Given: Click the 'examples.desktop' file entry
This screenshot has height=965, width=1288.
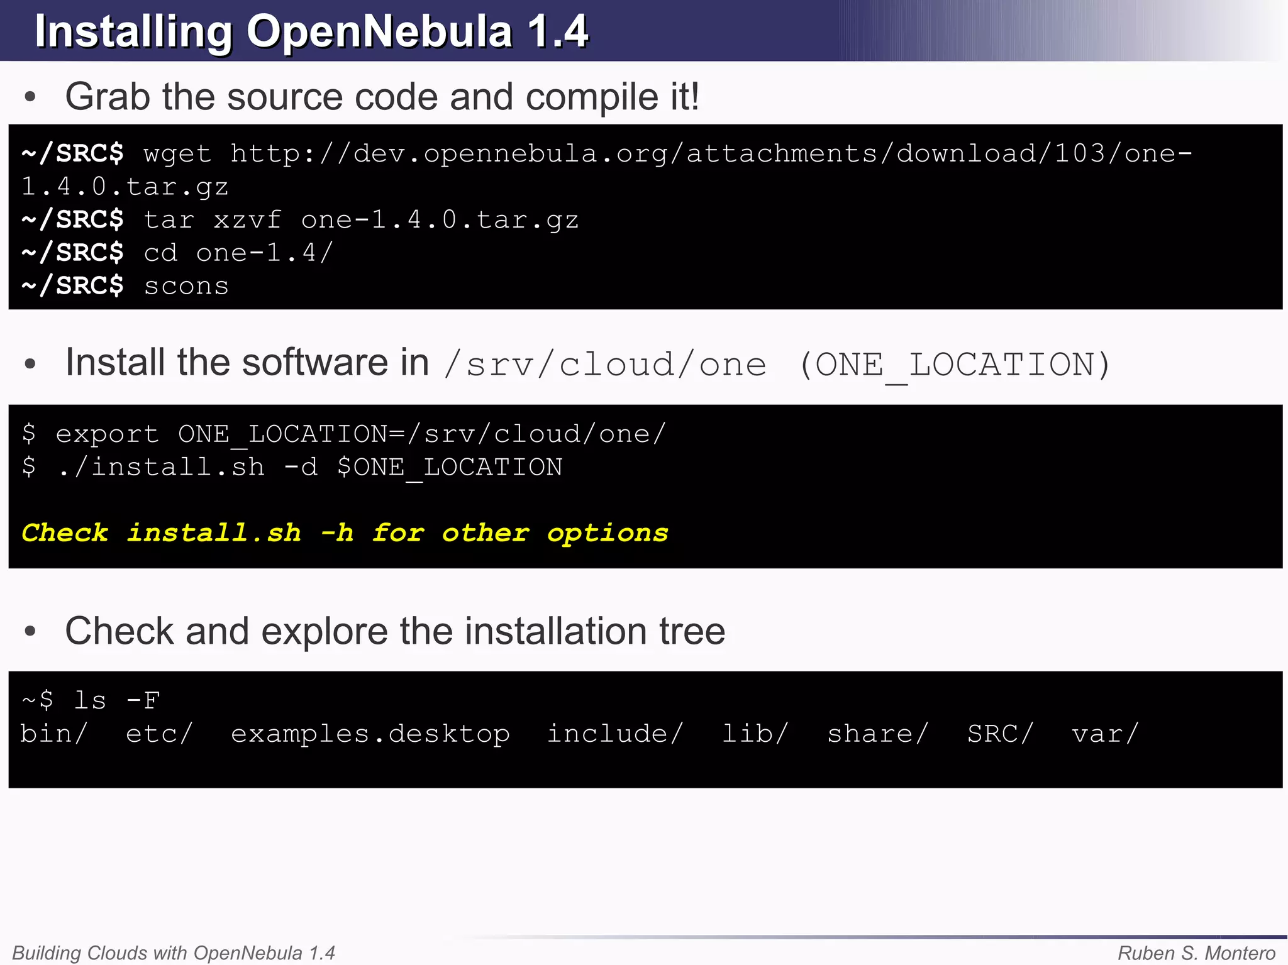Looking at the screenshot, I should (x=370, y=735).
